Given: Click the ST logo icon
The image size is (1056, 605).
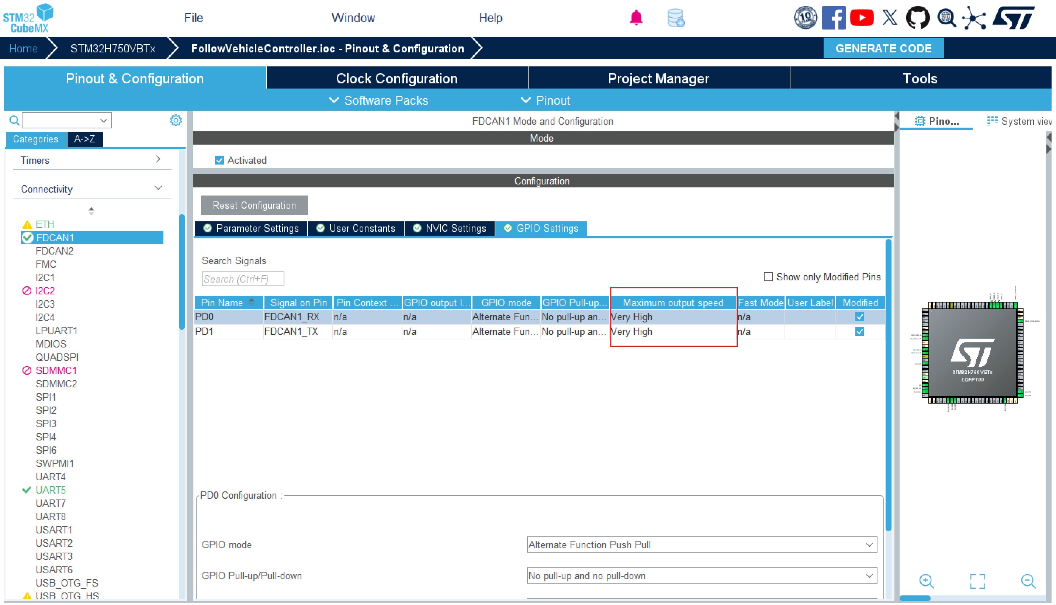Looking at the screenshot, I should click(x=1013, y=17).
